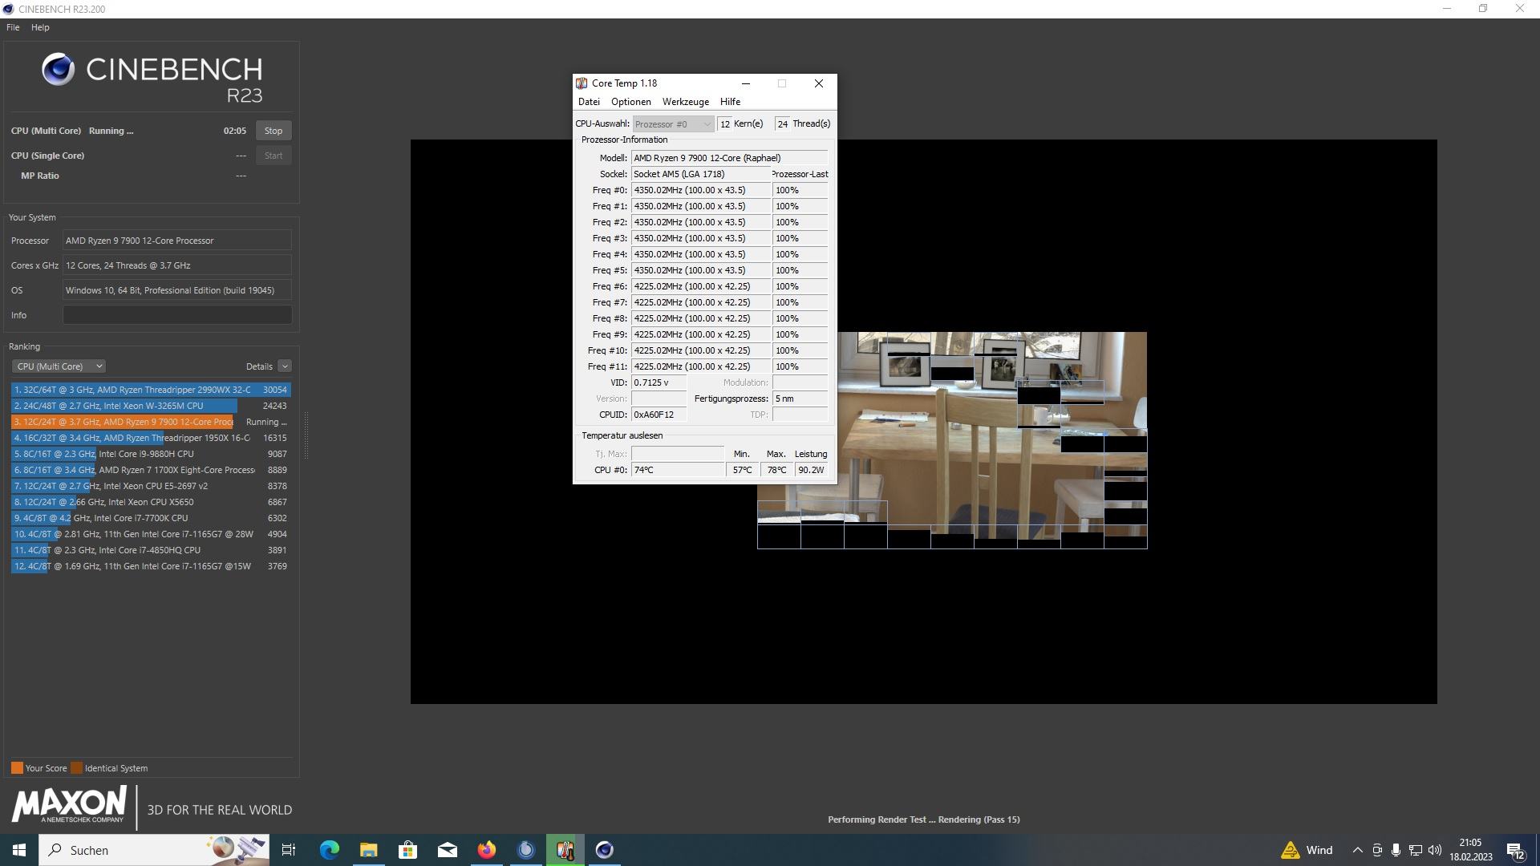Open the volume control tray icon

point(1435,850)
